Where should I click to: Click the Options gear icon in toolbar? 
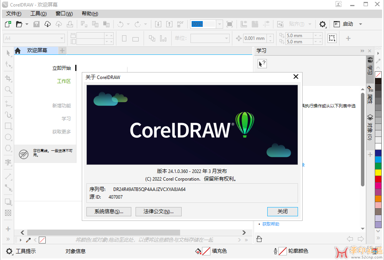(323, 24)
